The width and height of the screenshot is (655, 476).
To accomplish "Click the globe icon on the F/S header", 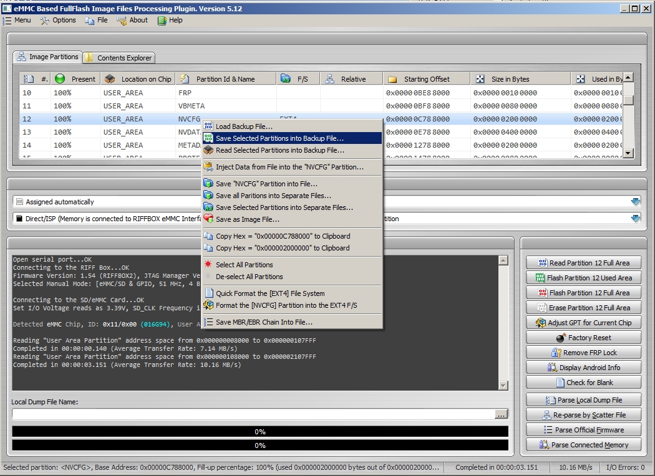I will click(285, 78).
